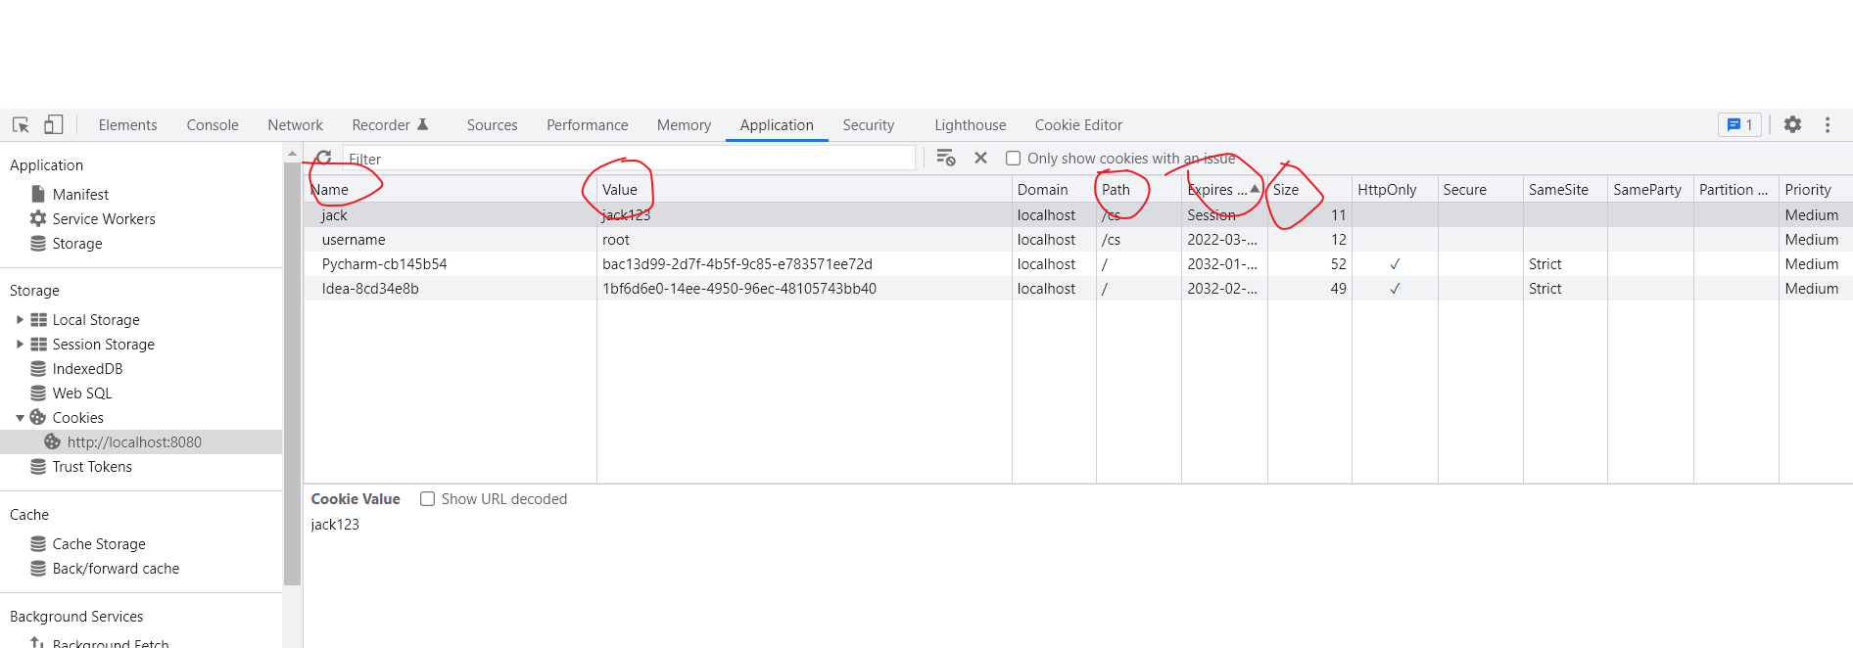Click the IndexedDB database icon

click(x=38, y=368)
